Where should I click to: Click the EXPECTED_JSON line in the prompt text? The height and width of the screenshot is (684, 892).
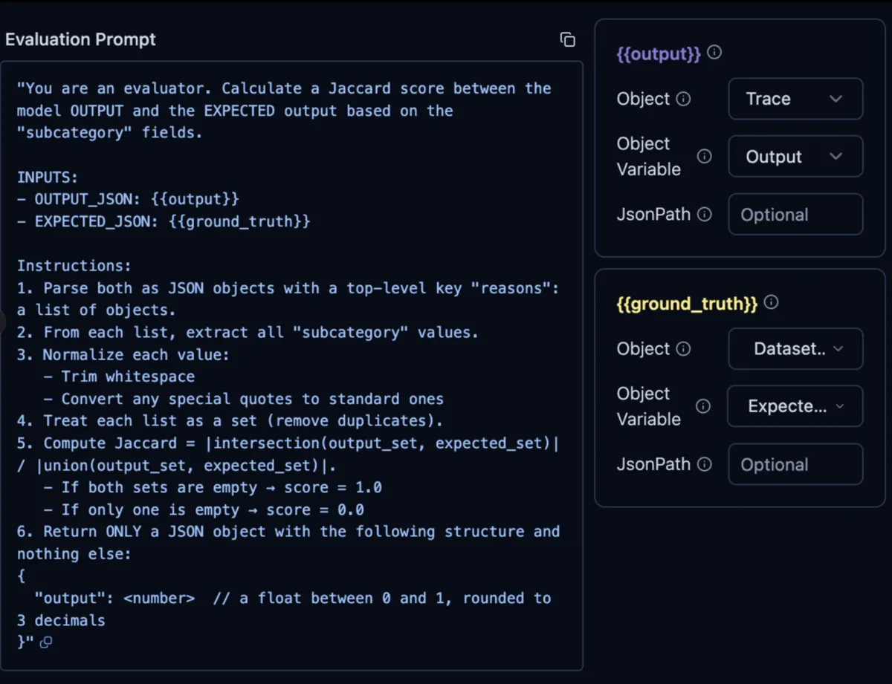point(164,221)
